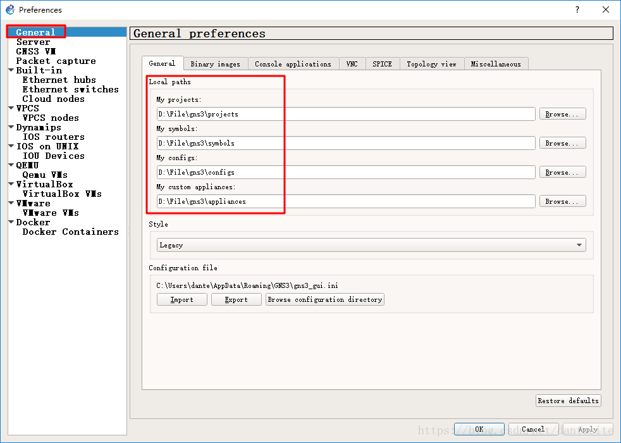Click the help question mark button
Image resolution: width=621 pixels, height=443 pixels.
pos(577,9)
